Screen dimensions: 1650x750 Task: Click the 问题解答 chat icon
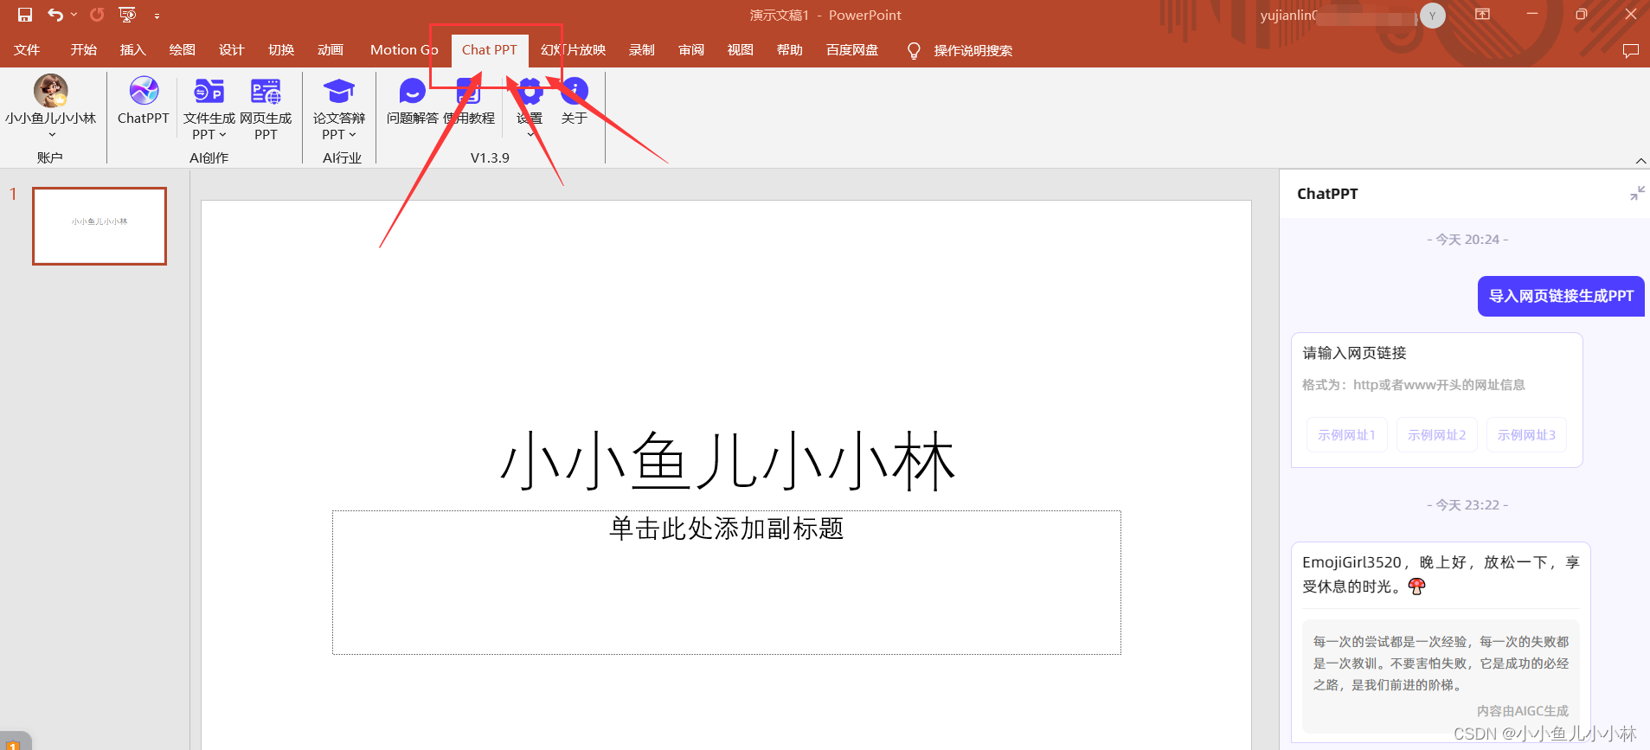coord(412,92)
